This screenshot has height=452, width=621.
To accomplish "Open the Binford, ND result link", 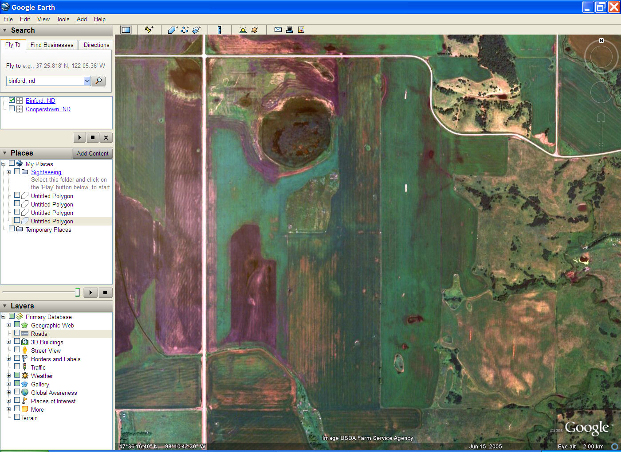I will tap(40, 101).
